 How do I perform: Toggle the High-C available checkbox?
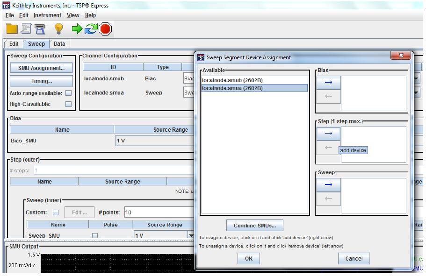tap(68, 104)
